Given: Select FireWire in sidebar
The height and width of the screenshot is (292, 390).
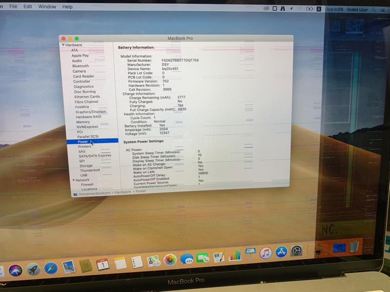Looking at the screenshot, I should pyautogui.click(x=82, y=107).
